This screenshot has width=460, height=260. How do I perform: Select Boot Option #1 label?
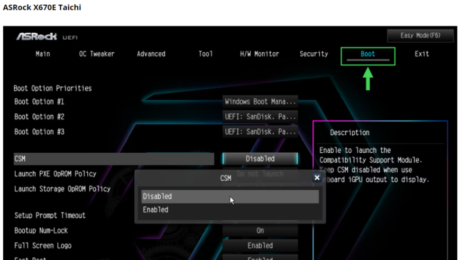(39, 101)
